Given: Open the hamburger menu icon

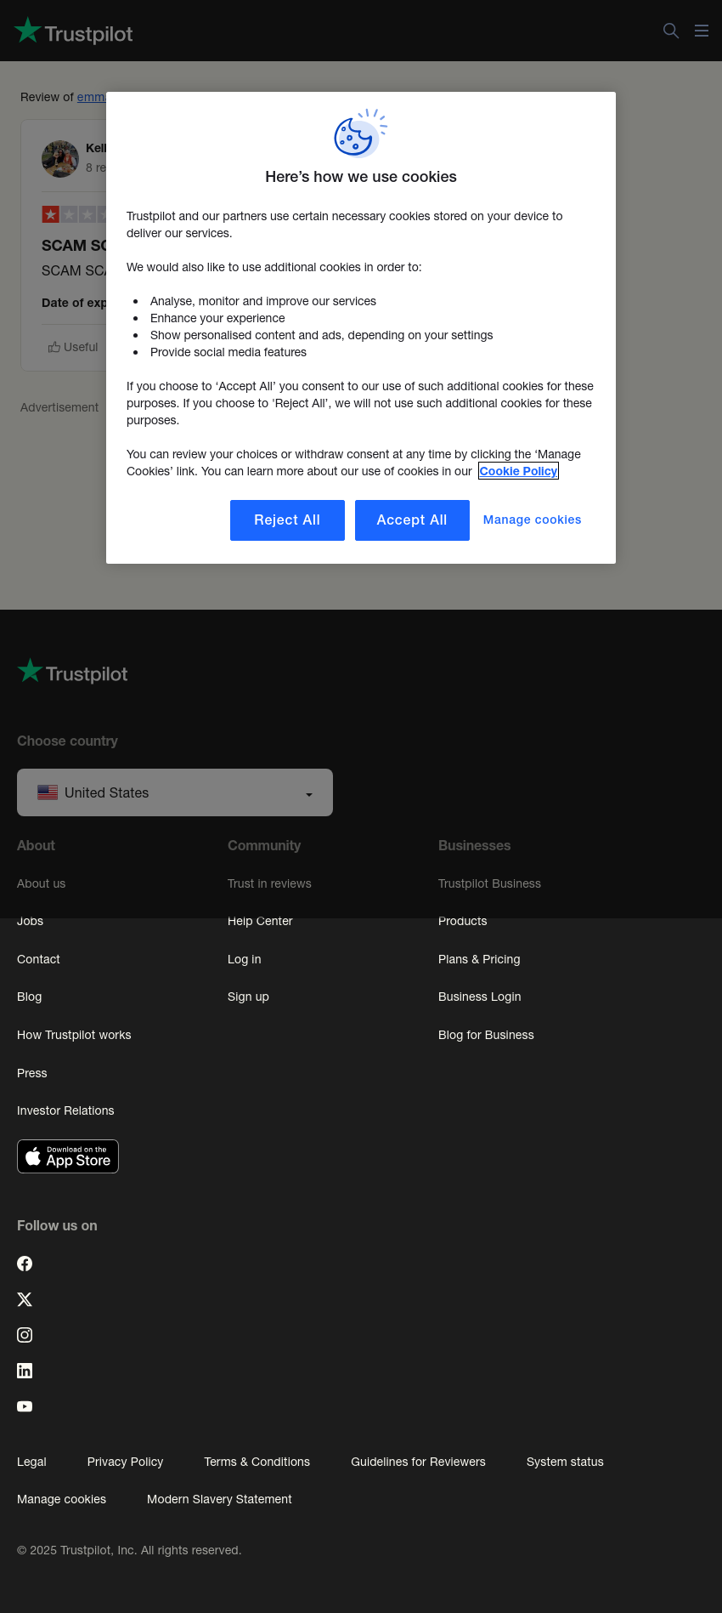Looking at the screenshot, I should tap(702, 31).
